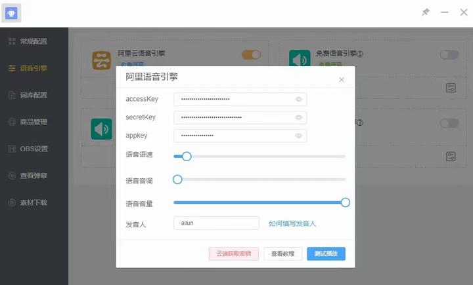Click the 云端获取密钥 button
This screenshot has height=285, width=473.
point(234,254)
